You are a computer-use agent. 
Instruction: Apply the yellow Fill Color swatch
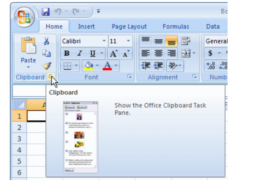click(88, 66)
